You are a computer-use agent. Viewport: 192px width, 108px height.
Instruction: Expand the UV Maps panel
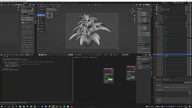point(159,101)
